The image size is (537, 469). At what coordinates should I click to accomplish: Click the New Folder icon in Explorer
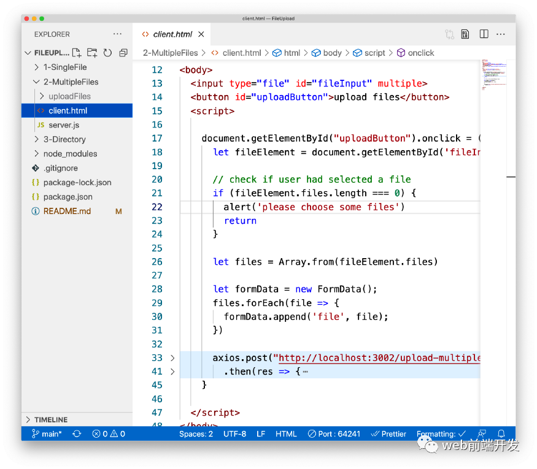click(92, 53)
